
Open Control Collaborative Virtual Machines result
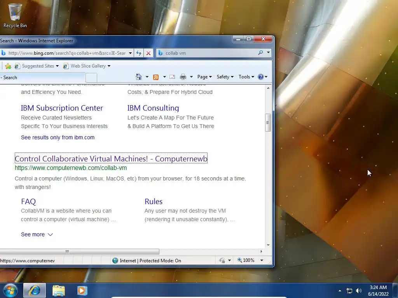tap(111, 159)
